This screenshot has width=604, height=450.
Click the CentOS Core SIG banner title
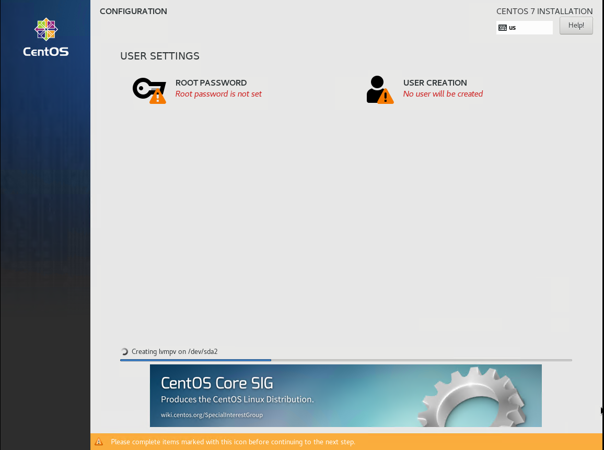click(217, 383)
